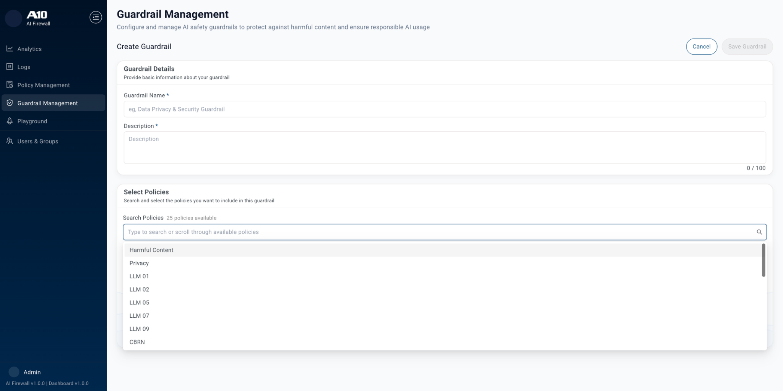Open Policy Management in the sidebar
783x391 pixels.
click(44, 85)
